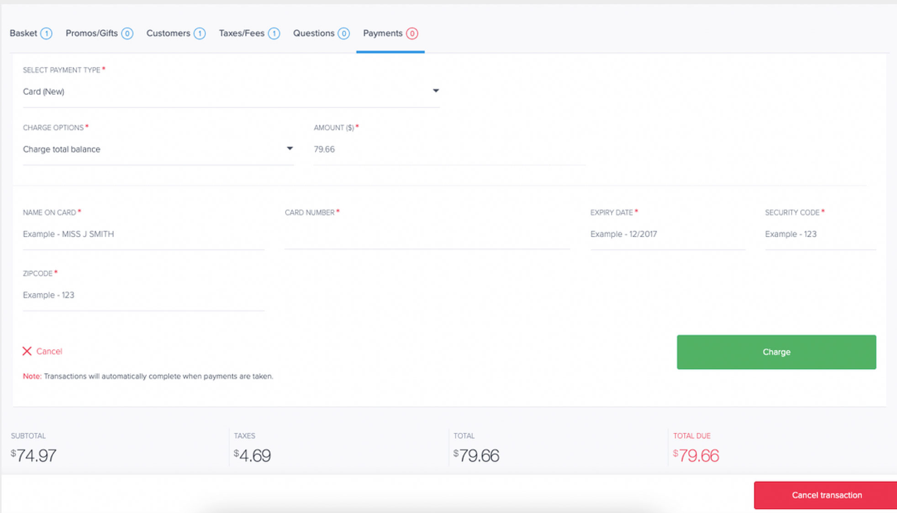Image resolution: width=897 pixels, height=513 pixels.
Task: Click the Taxes value $4.69
Action: [x=252, y=456]
